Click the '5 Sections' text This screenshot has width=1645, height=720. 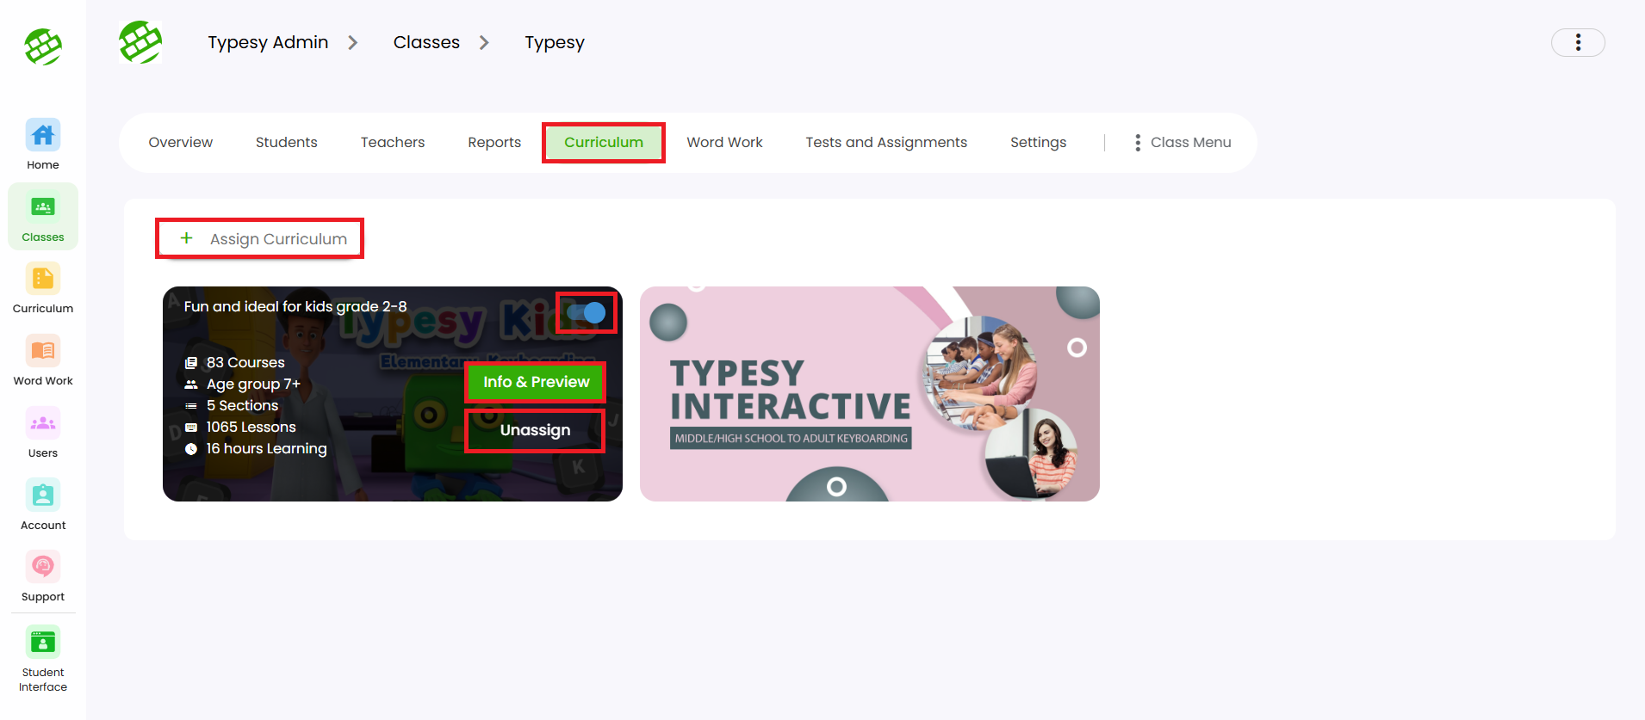(243, 406)
